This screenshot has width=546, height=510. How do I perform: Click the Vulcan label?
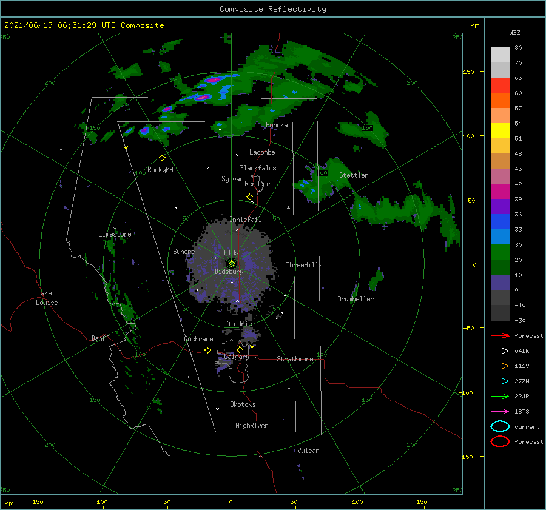pos(309,451)
